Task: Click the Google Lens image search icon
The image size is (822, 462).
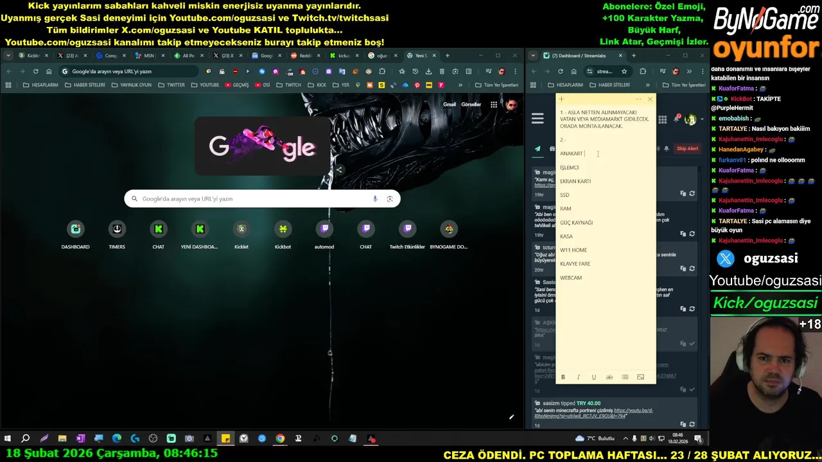Action: [x=389, y=199]
